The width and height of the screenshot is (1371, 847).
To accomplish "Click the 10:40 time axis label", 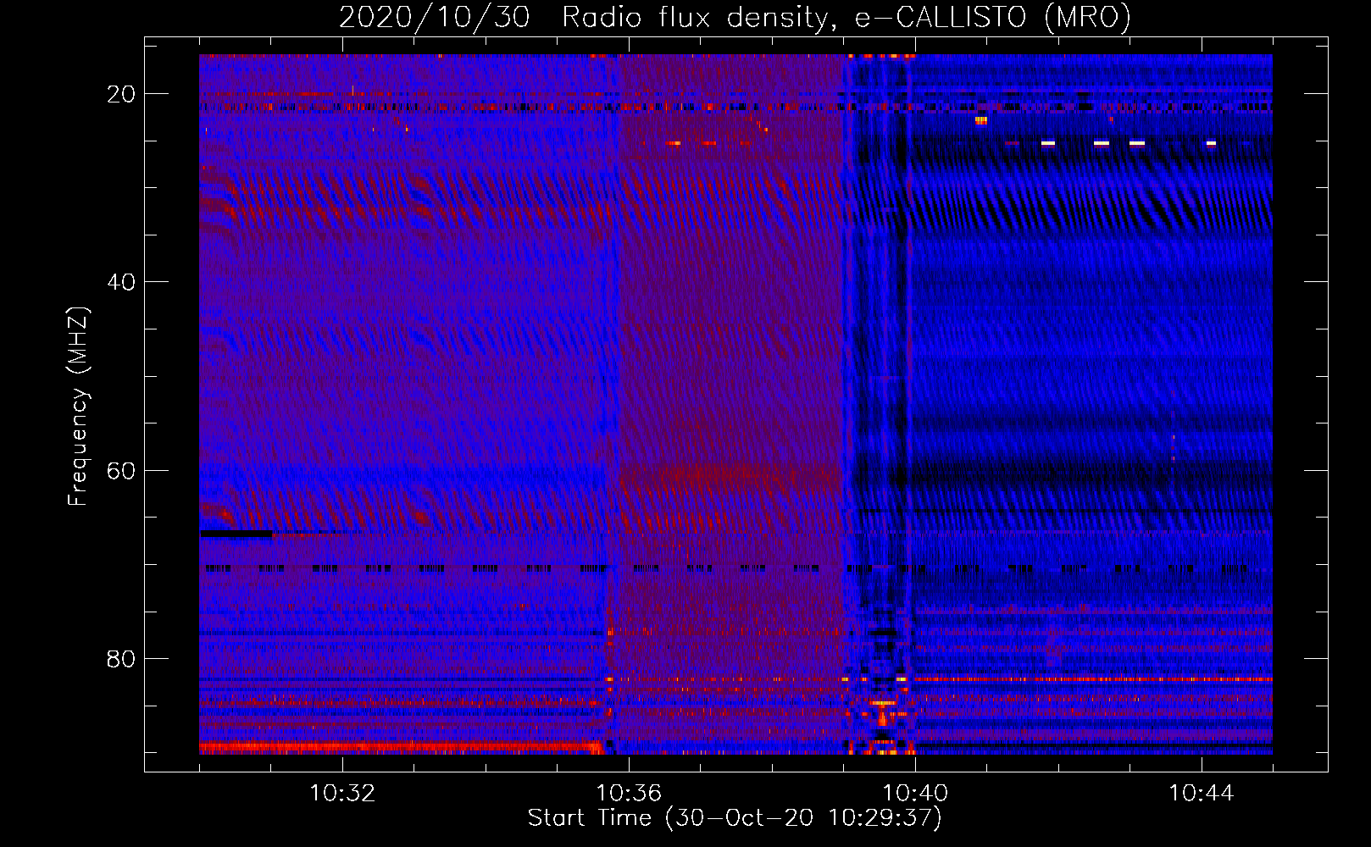I will tap(915, 794).
